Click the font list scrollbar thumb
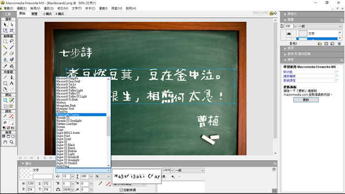The height and width of the screenshot is (194, 345). coord(108,126)
